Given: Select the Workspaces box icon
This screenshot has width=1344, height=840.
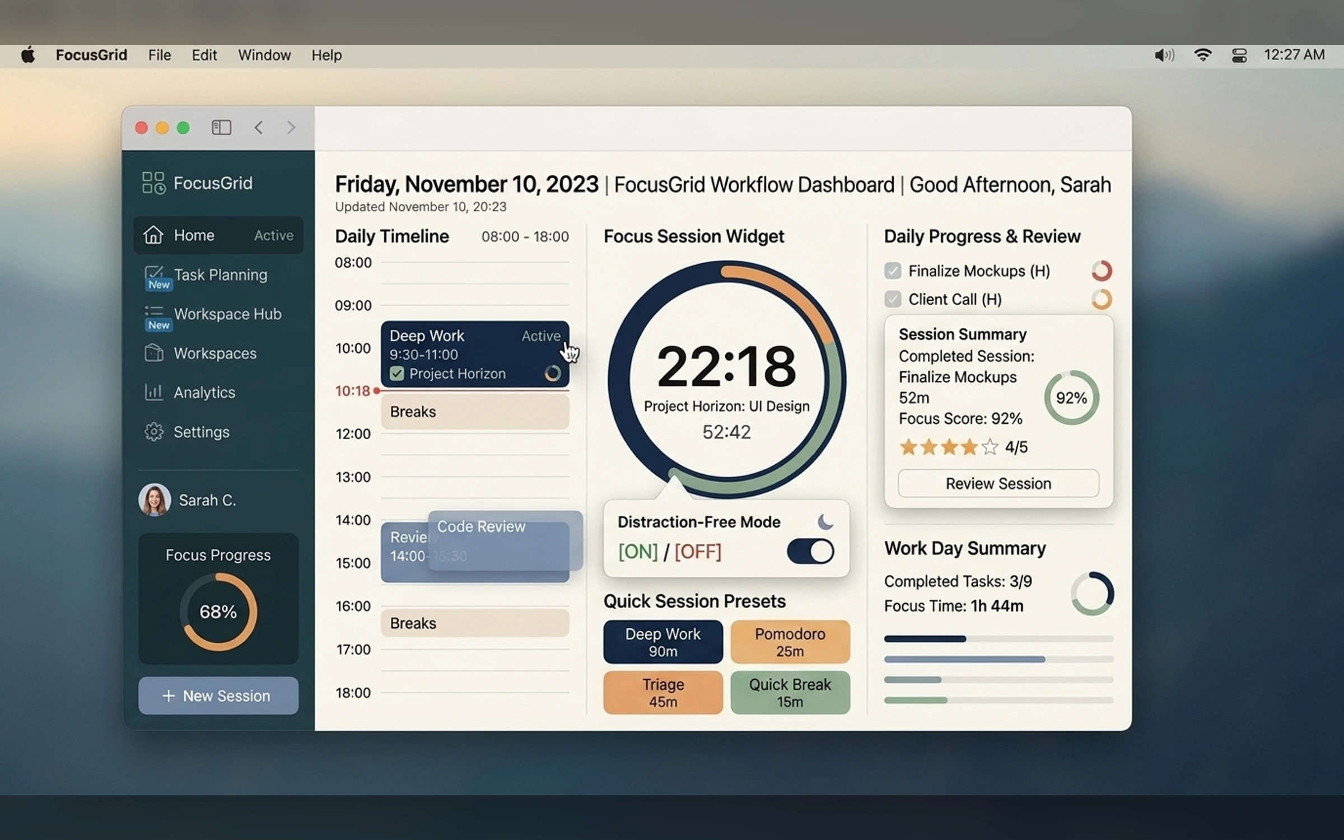Looking at the screenshot, I should [153, 353].
